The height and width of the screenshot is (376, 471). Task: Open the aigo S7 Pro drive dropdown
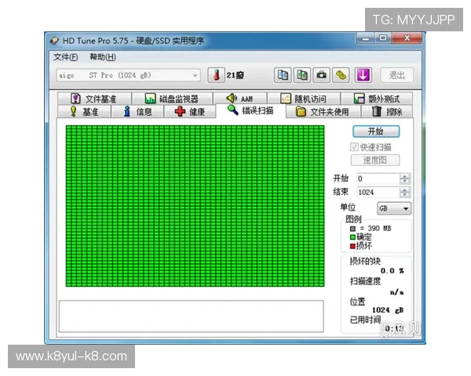click(x=128, y=75)
